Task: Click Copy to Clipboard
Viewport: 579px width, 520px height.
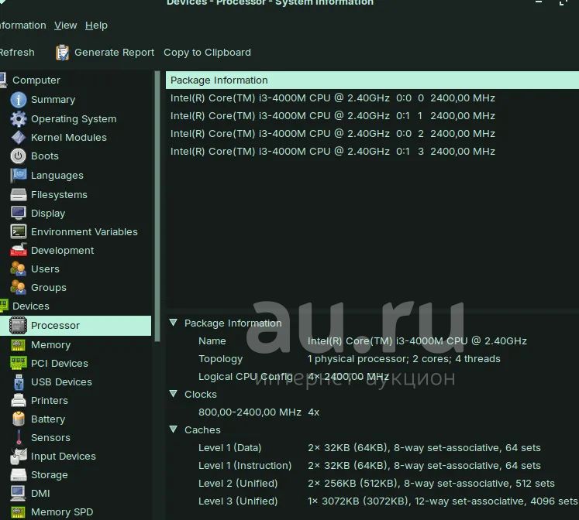Action: pyautogui.click(x=207, y=53)
